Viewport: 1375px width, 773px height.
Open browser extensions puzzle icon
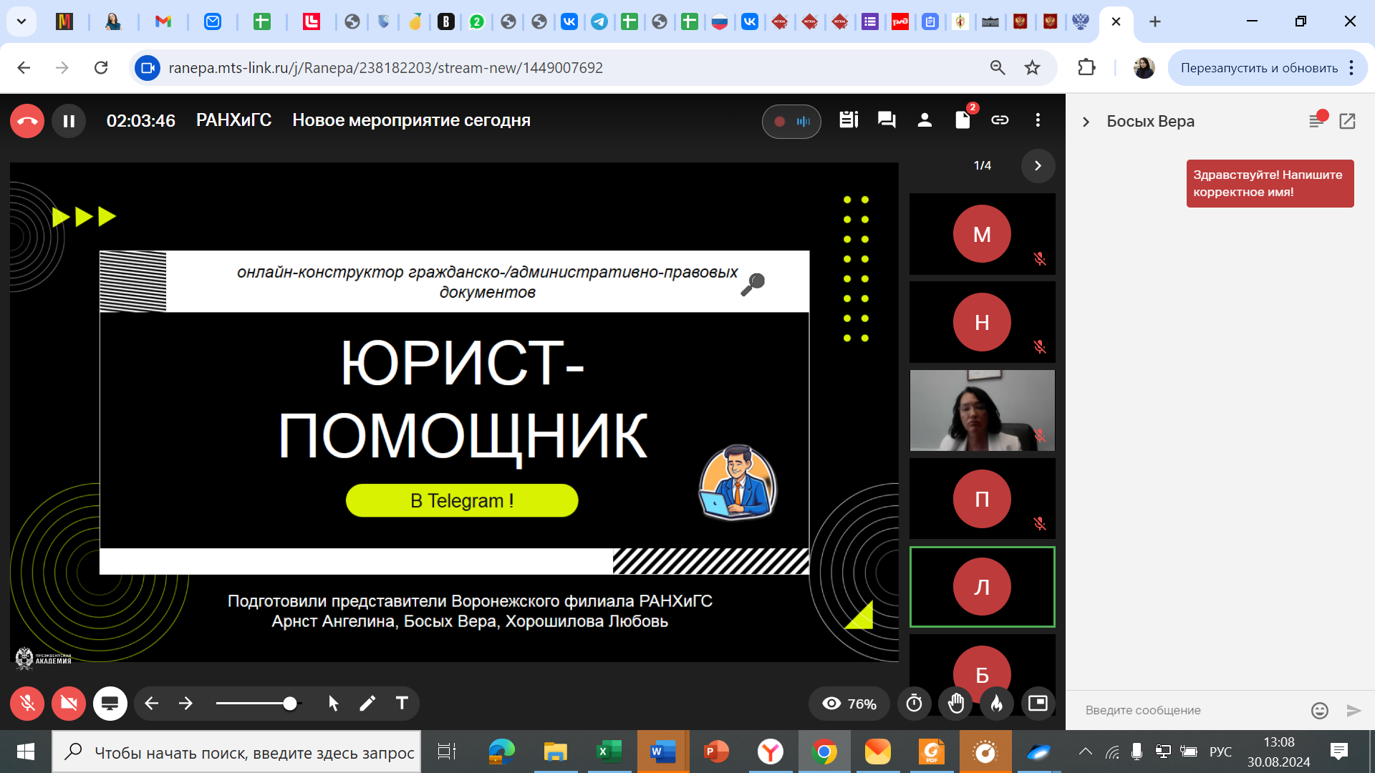[1086, 68]
